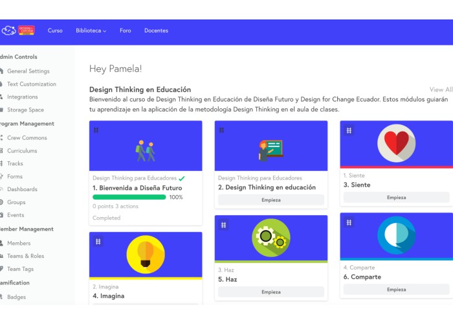Click the green completed checkmark icon
453x324 pixels.
182,178
